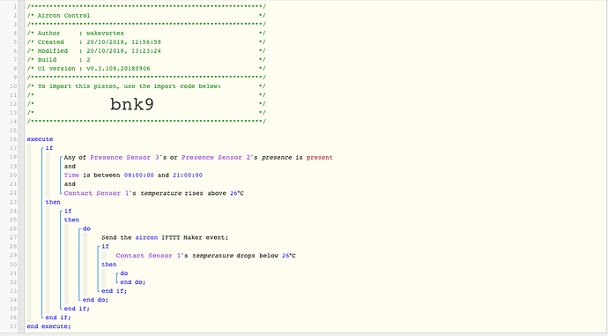The width and height of the screenshot is (608, 336).
Task: Click Contact Sensor 1 drops below condition
Action: pos(205,256)
